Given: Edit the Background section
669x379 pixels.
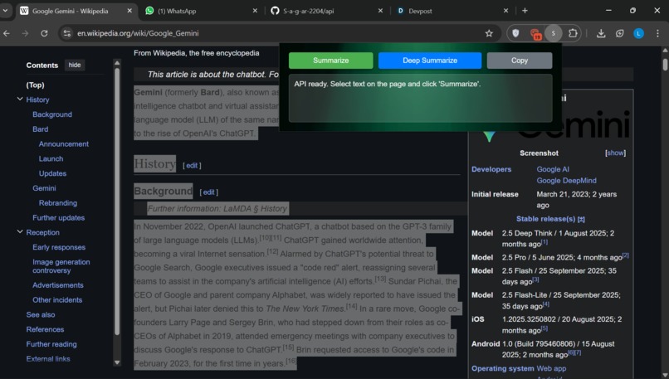Looking at the screenshot, I should point(208,192).
